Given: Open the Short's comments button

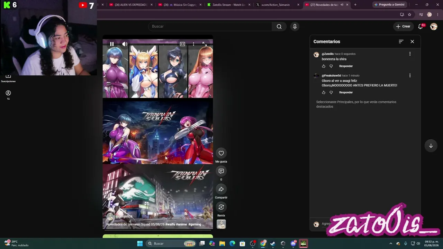Looking at the screenshot, I should 221,171.
